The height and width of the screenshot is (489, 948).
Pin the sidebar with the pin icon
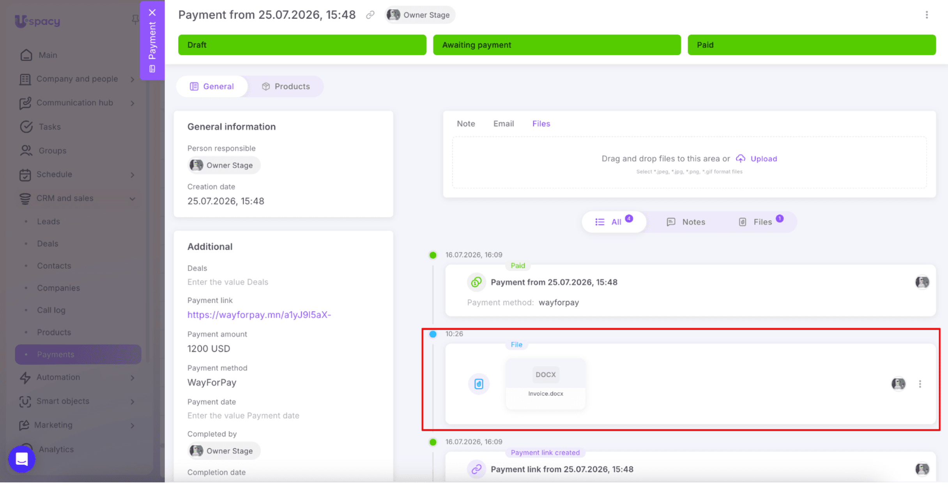tap(135, 19)
